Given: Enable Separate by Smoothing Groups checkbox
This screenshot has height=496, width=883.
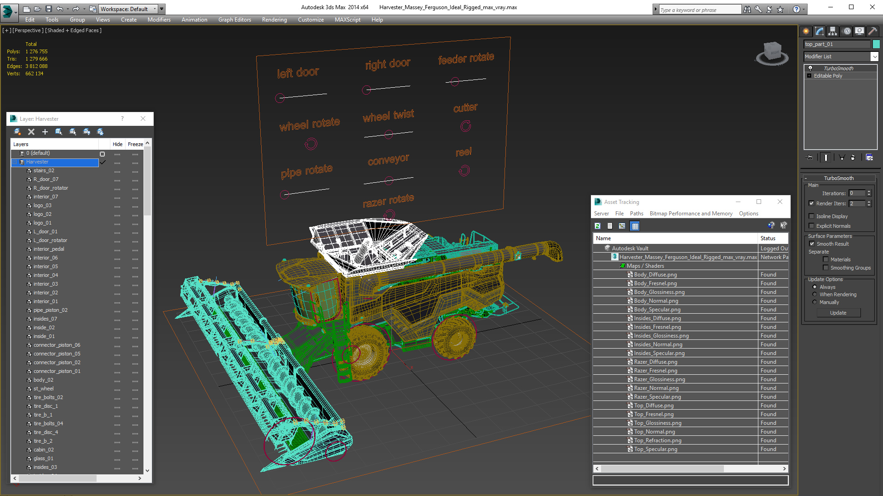Looking at the screenshot, I should [826, 268].
